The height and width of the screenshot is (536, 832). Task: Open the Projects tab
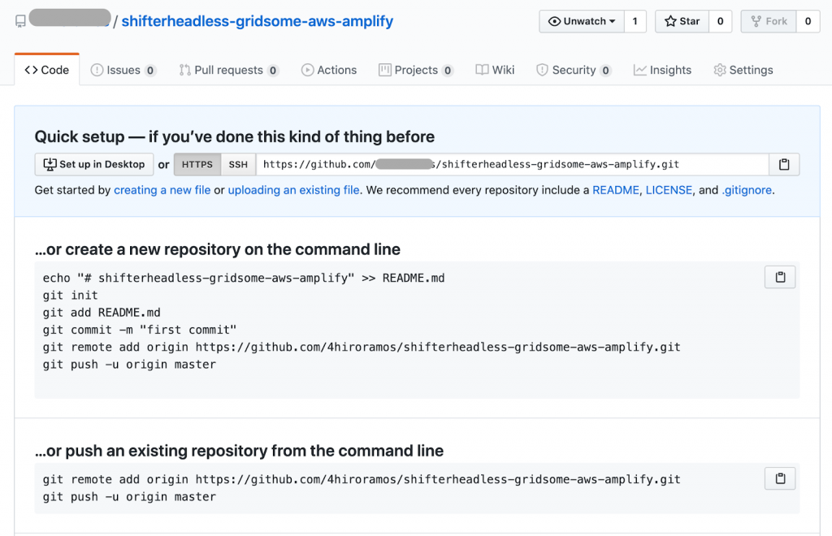tap(416, 70)
